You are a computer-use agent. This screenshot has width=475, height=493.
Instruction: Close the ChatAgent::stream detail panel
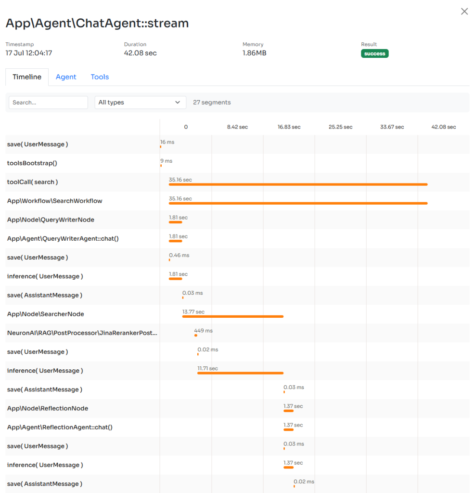click(x=464, y=11)
